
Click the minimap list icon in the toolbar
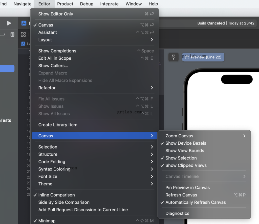coord(12,34)
